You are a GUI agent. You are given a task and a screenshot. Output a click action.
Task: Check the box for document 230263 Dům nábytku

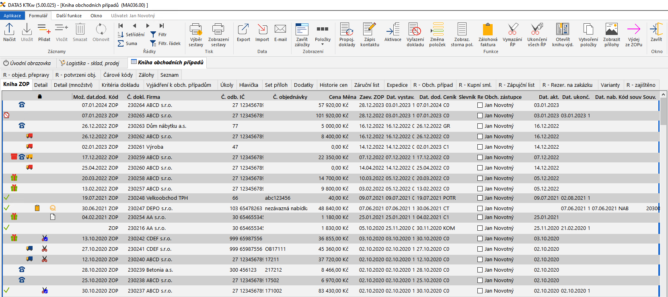click(x=480, y=126)
